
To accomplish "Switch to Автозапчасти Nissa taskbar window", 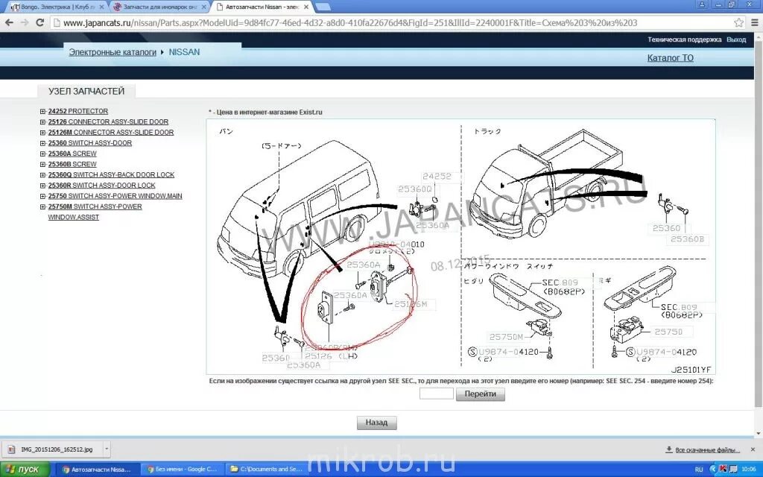I will coord(98,470).
